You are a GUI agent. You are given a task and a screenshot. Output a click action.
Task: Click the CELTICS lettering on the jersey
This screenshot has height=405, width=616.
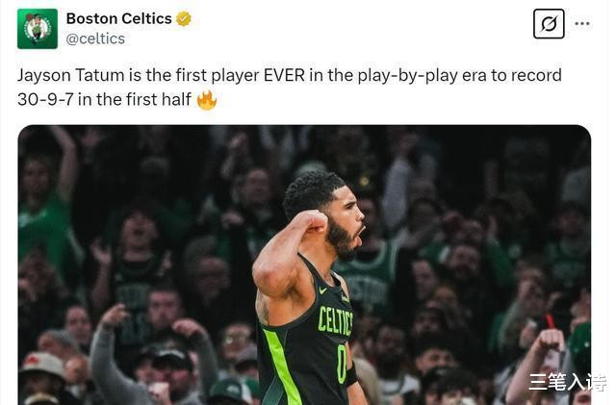tap(335, 321)
